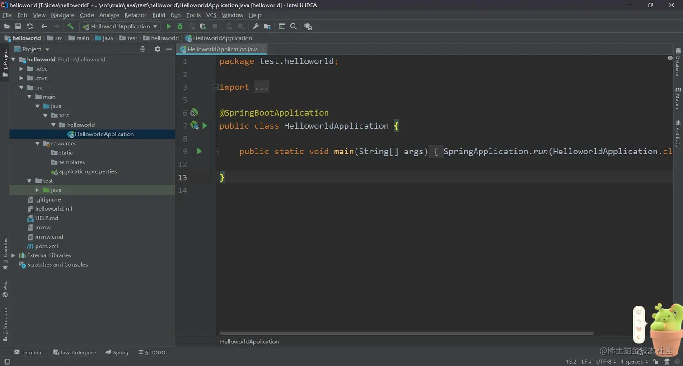Change line ending via LF selector
The height and width of the screenshot is (366, 683).
point(585,361)
